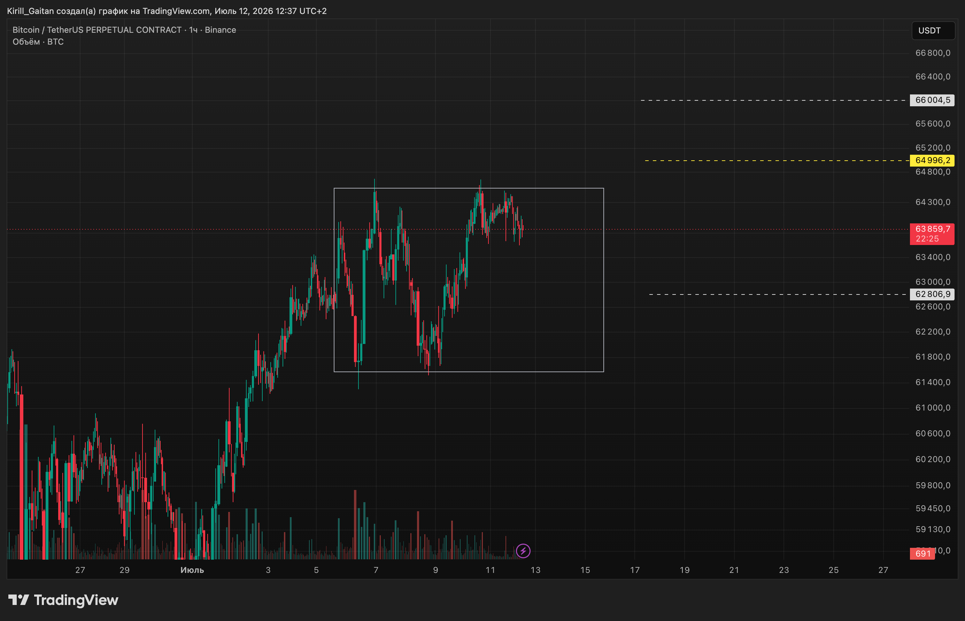Image resolution: width=965 pixels, height=621 pixels.
Task: Click the 7 date label on time axis
Action: pos(376,570)
